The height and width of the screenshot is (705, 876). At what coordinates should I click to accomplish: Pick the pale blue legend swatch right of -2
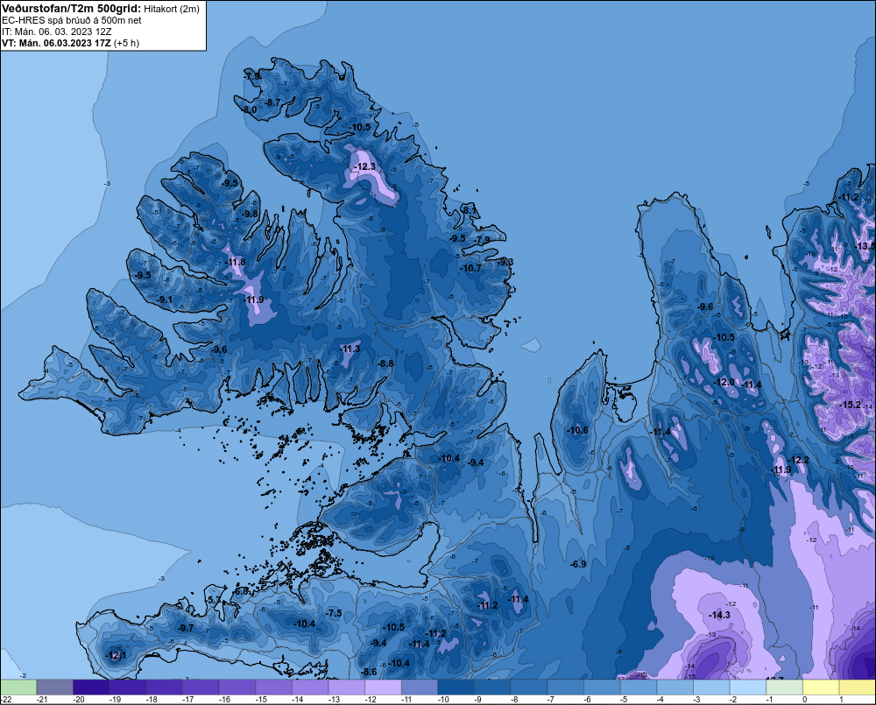point(748,687)
